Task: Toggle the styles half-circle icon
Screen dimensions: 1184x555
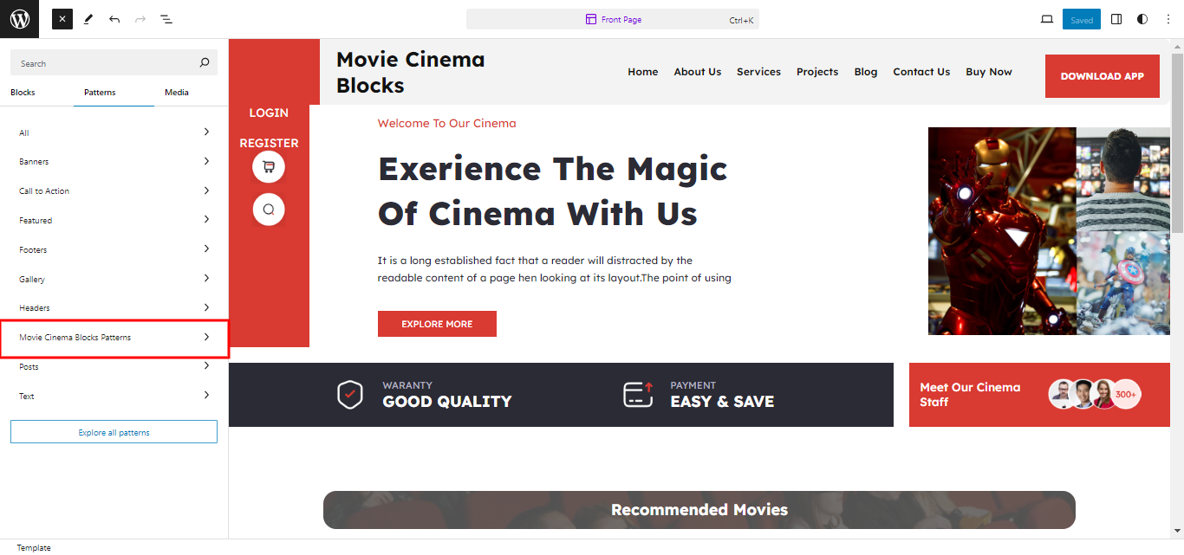Action: click(1142, 19)
